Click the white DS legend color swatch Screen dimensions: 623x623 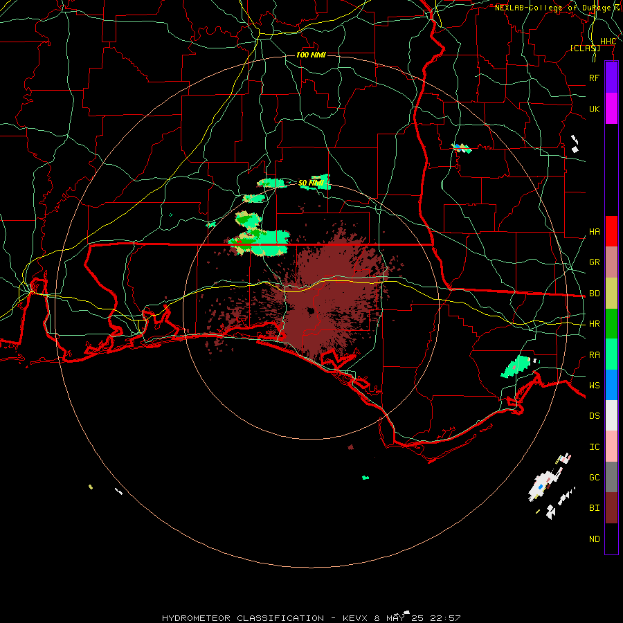(611, 415)
